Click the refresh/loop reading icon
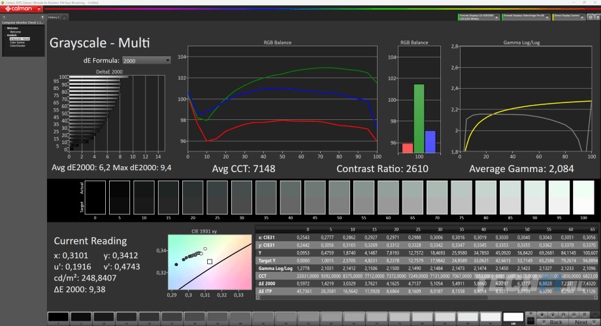This screenshot has height=326, width=601. click(585, 315)
